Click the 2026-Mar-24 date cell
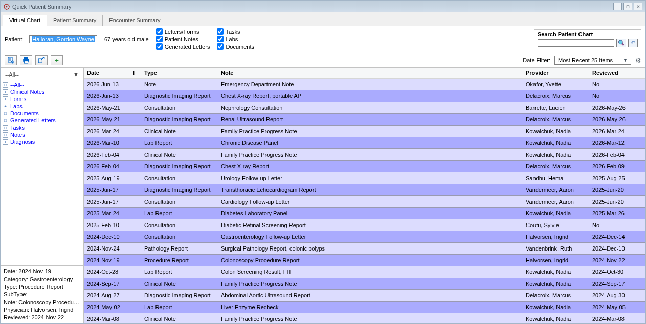This screenshot has height=324, width=646. pyautogui.click(x=103, y=131)
